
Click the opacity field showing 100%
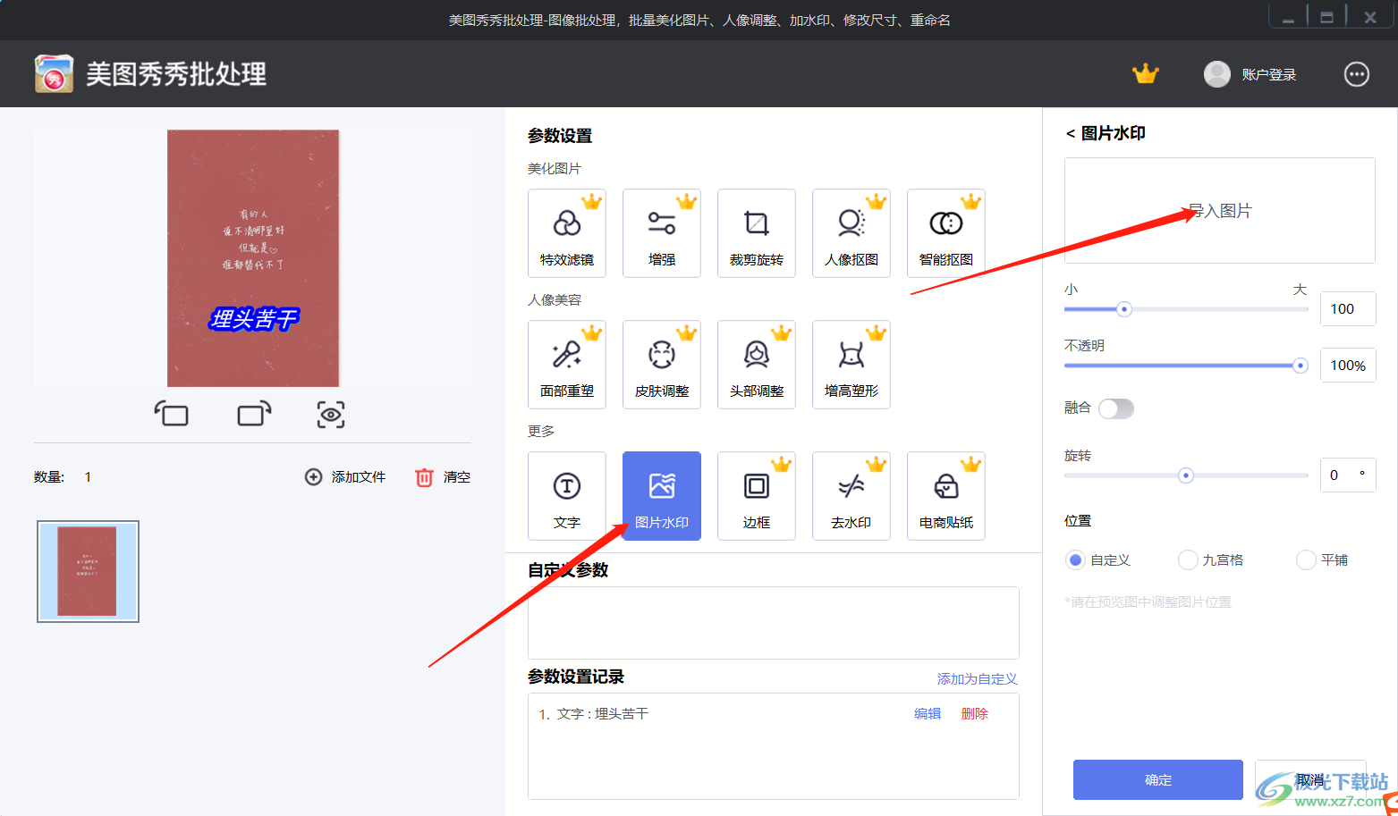tap(1347, 366)
